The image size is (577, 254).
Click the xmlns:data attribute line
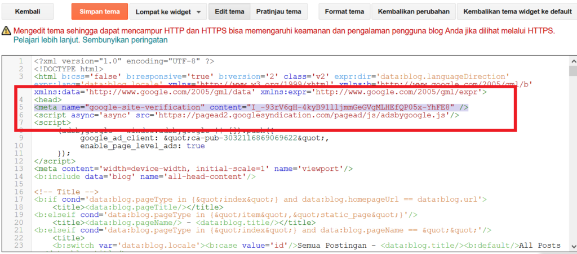coord(260,92)
